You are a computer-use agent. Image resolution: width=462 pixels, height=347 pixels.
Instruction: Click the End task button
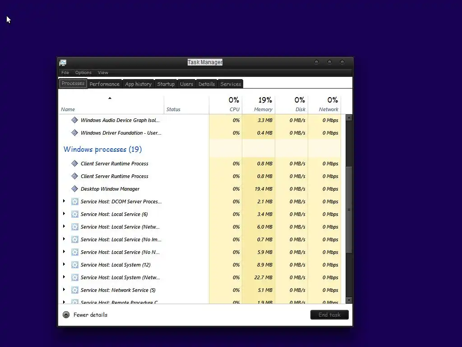pyautogui.click(x=329, y=315)
